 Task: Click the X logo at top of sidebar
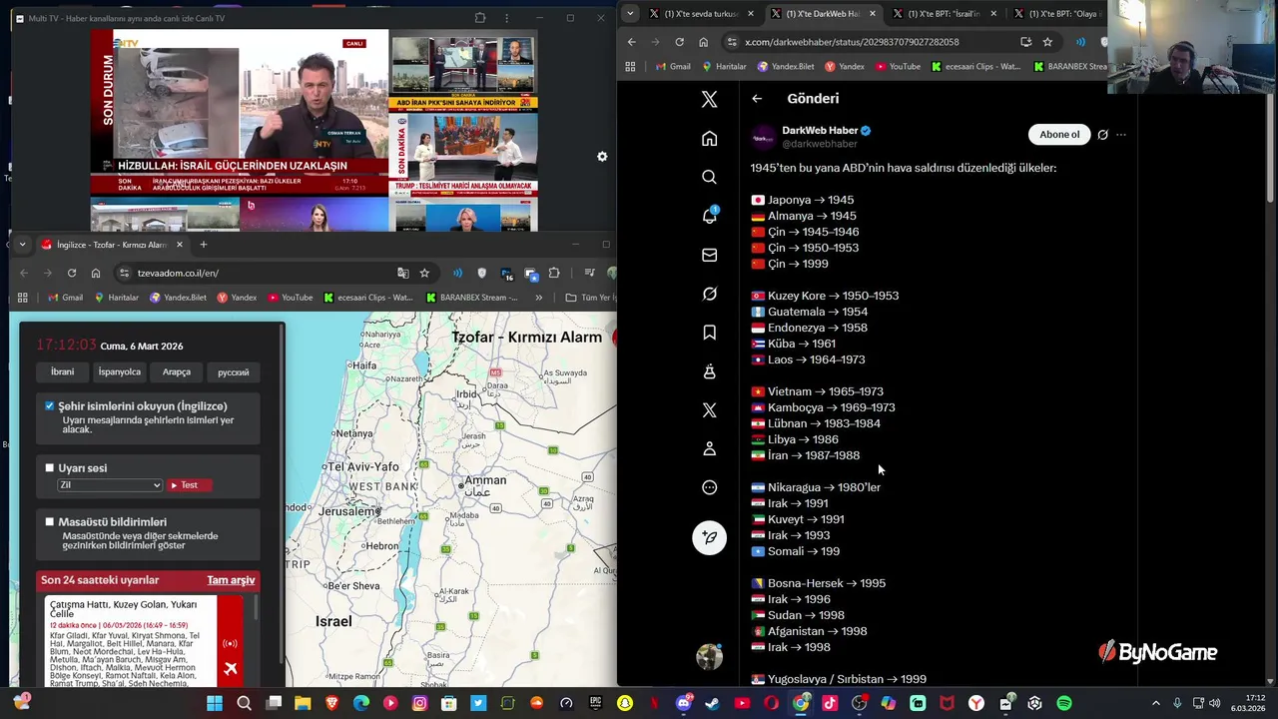pos(709,99)
